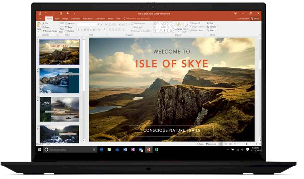304x179 pixels.
Task: Open the taskbar Action Center notification icon
Action: (x=247, y=150)
